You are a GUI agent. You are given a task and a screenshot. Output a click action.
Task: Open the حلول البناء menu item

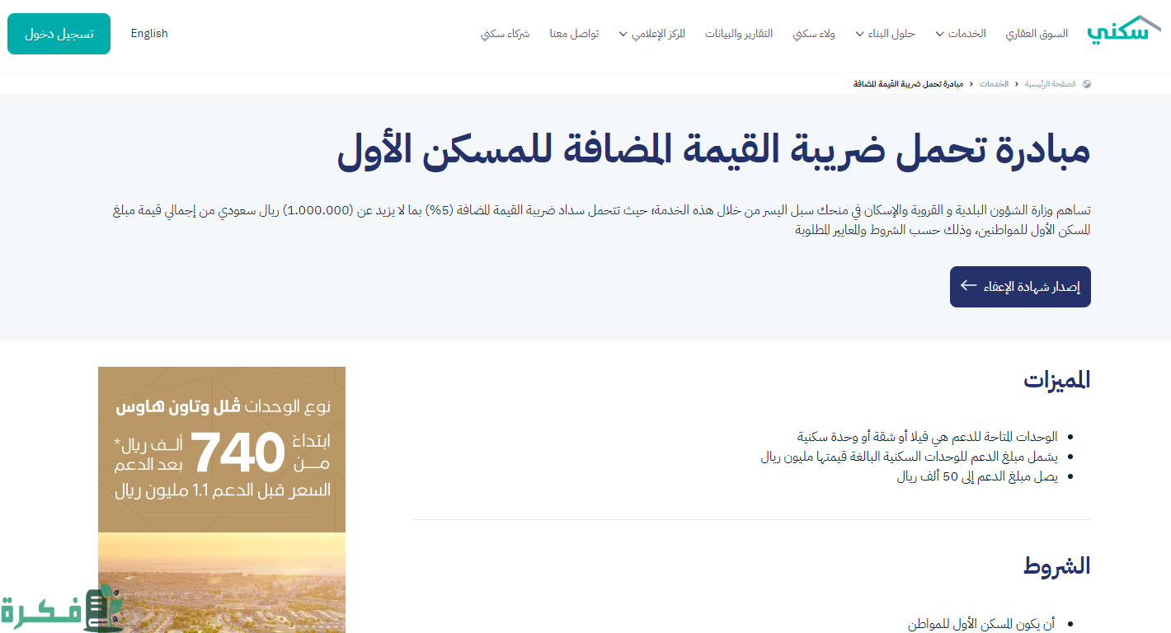892,34
